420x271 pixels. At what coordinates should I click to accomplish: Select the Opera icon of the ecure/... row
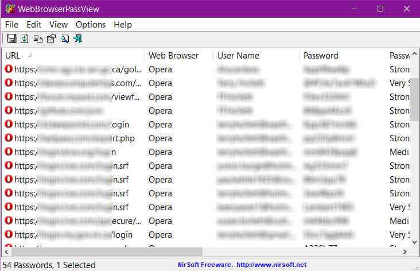click(9, 220)
